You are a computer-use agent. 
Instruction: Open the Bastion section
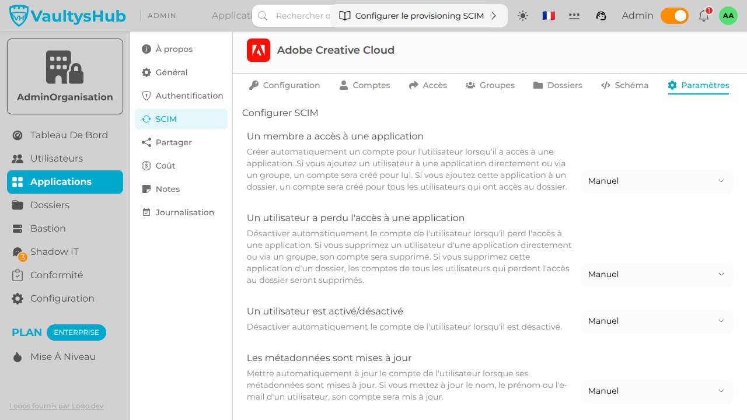pyautogui.click(x=65, y=228)
